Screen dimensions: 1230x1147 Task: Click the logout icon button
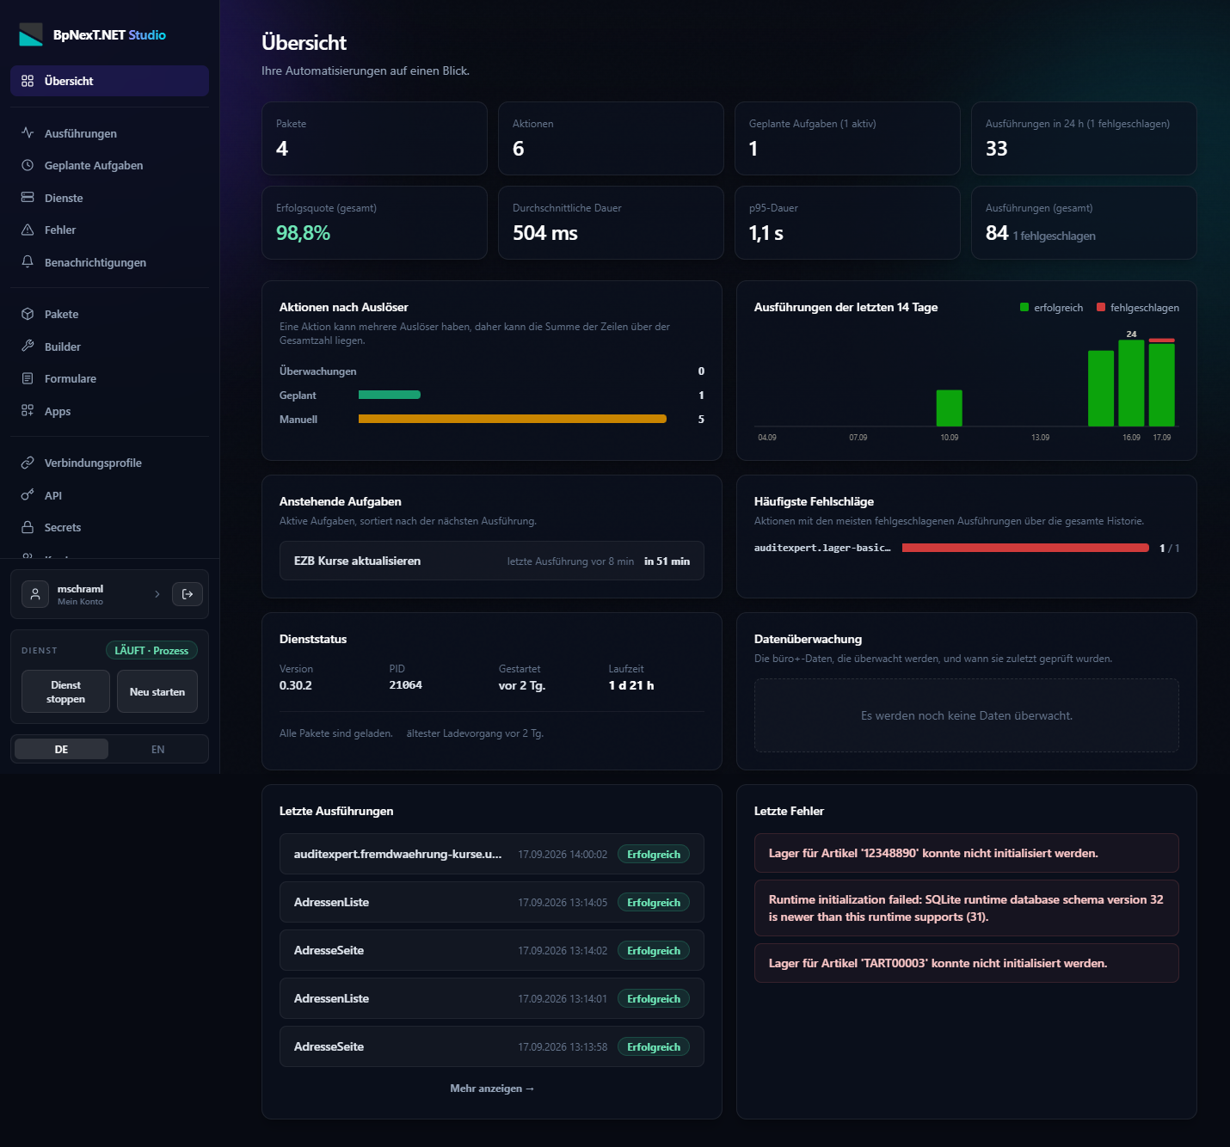(x=188, y=594)
